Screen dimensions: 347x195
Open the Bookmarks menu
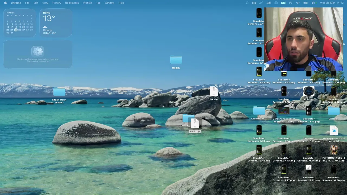72,3
